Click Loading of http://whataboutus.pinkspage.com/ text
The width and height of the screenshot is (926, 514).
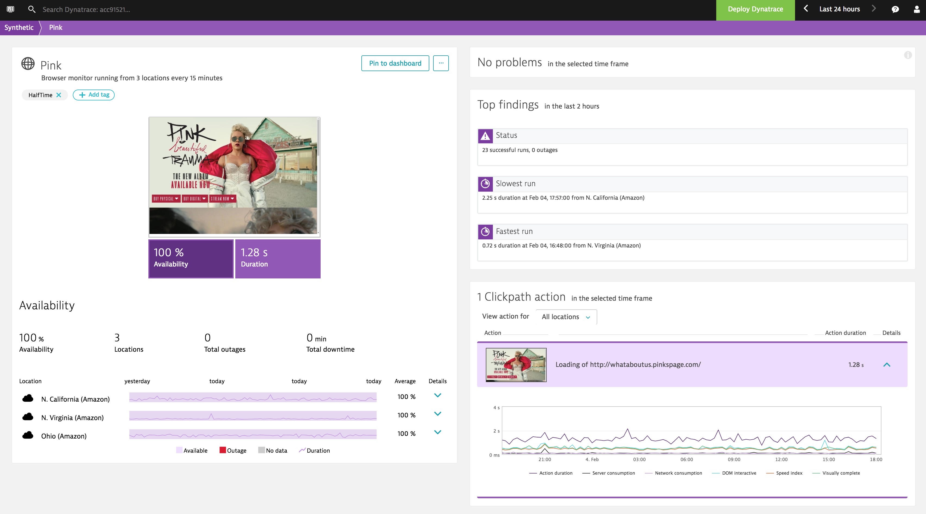pyautogui.click(x=628, y=365)
